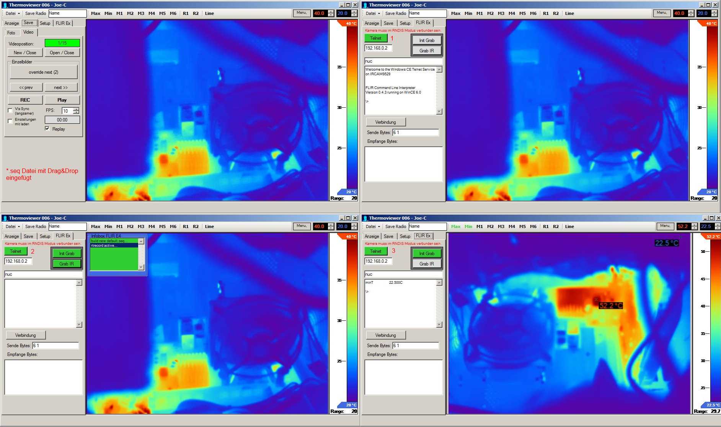The height and width of the screenshot is (427, 721).
Task: Uncheck the Replay checkbox
Action: [x=47, y=129]
